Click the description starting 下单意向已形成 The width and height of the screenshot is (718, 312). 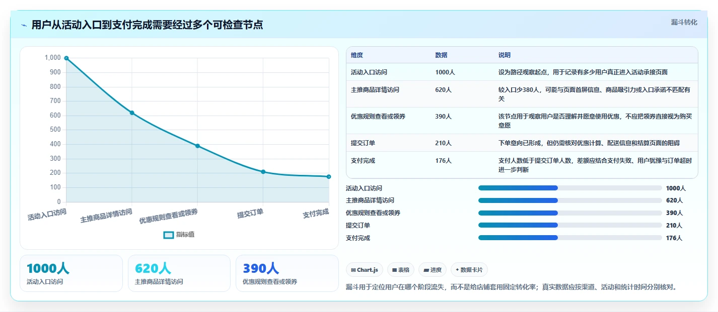pos(589,143)
